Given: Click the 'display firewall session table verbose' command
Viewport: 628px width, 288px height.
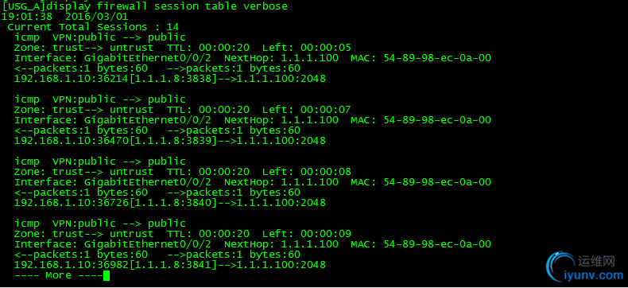Looking at the screenshot, I should [x=167, y=6].
